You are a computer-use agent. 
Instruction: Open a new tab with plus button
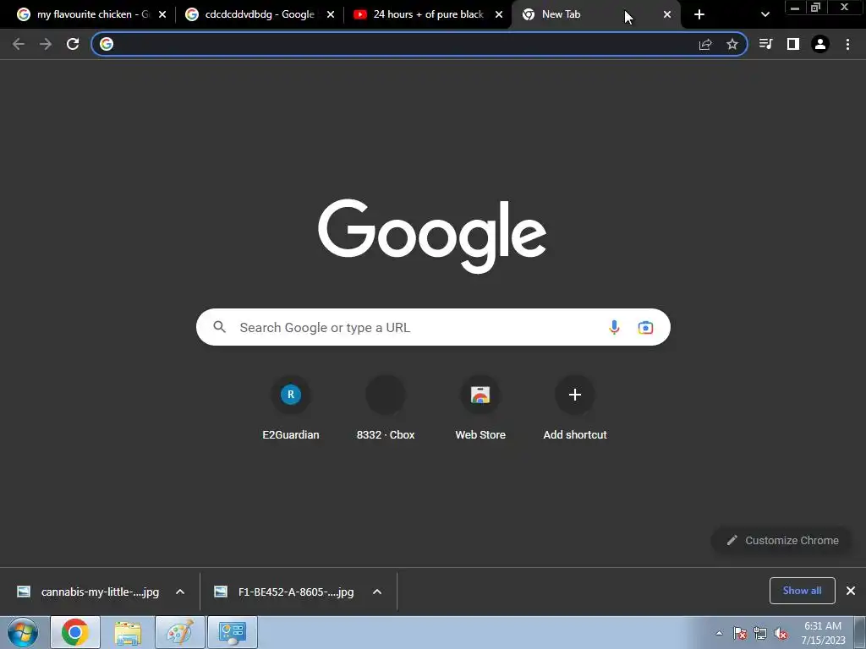click(x=699, y=14)
